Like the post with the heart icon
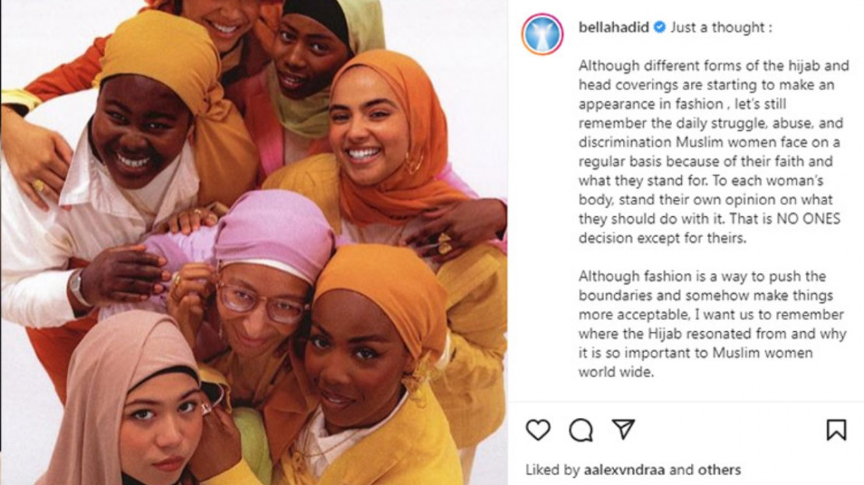This screenshot has height=485, width=864. click(x=538, y=430)
